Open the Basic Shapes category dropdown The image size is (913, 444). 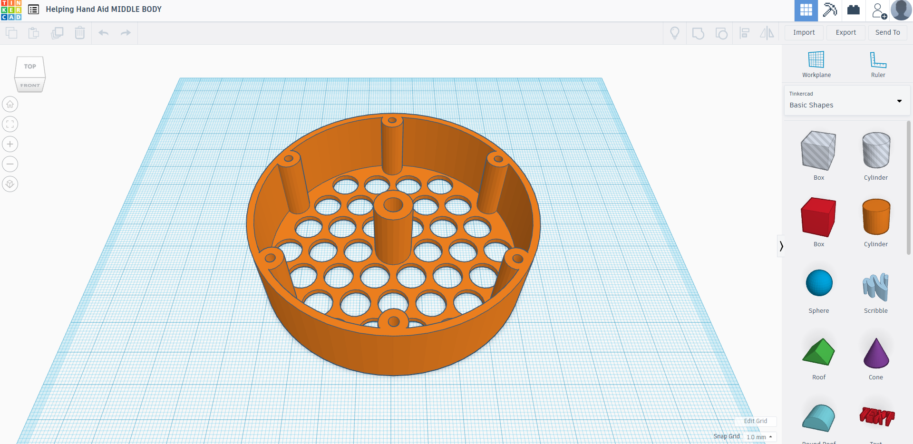tap(847, 100)
